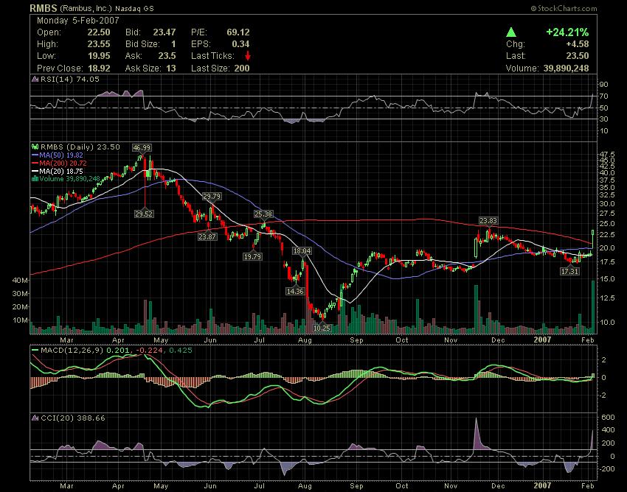Click the company name (Rambus, Inc.)
627x492 pixels.
(x=86, y=8)
